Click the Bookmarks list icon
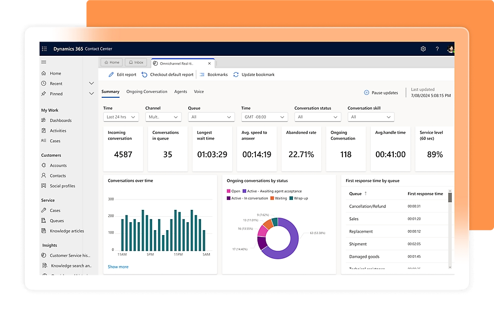Viewport: 494px width, 317px height. 202,75
